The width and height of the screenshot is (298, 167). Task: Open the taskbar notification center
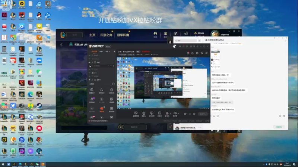[x=294, y=164]
